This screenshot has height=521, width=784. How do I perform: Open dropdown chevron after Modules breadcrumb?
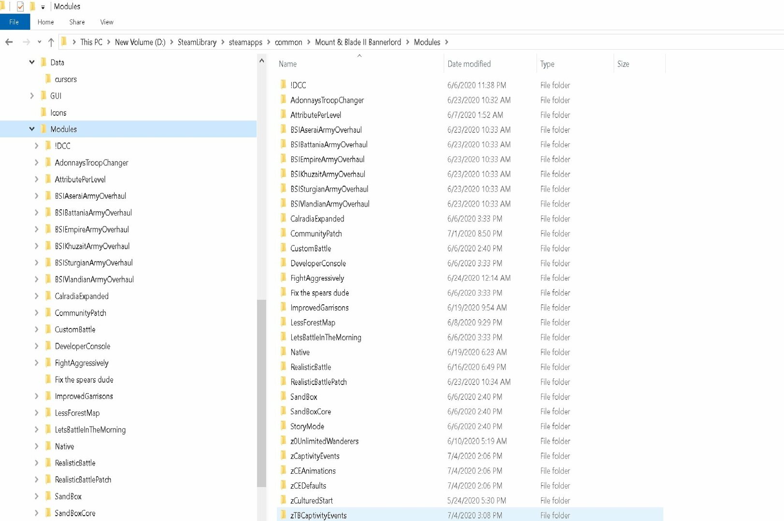[x=447, y=42]
